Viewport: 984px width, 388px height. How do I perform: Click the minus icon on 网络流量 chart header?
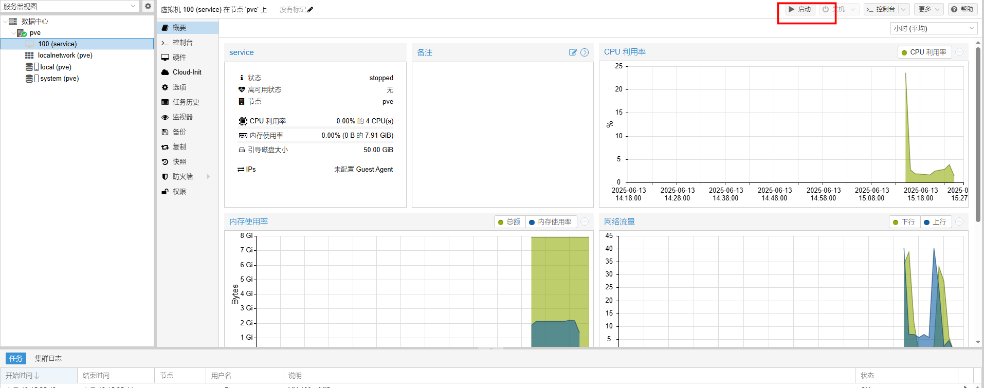pyautogui.click(x=959, y=221)
